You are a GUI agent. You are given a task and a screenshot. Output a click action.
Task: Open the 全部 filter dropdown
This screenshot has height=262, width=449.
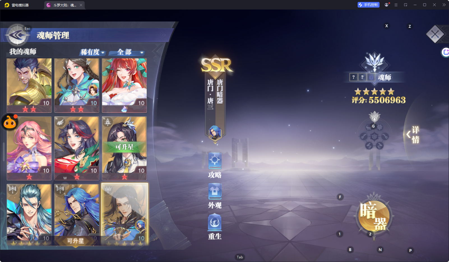click(127, 52)
